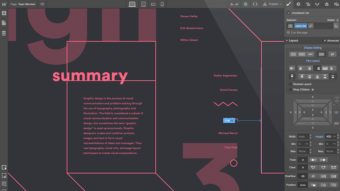Click the Flex Layout link
This screenshot has height=191, width=340.
313,61
